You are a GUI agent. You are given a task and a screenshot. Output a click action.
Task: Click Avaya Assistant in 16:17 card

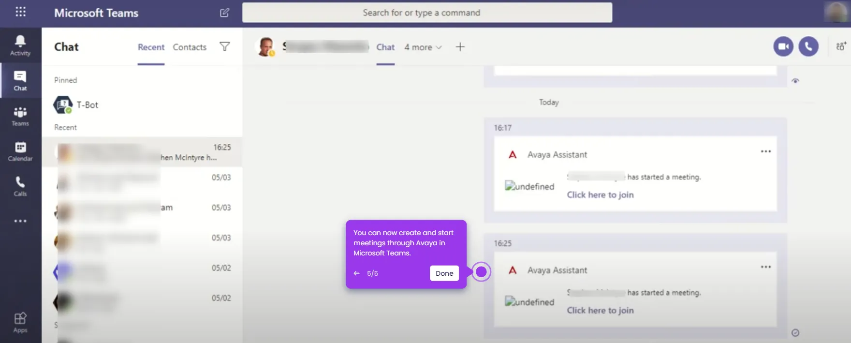click(x=557, y=155)
